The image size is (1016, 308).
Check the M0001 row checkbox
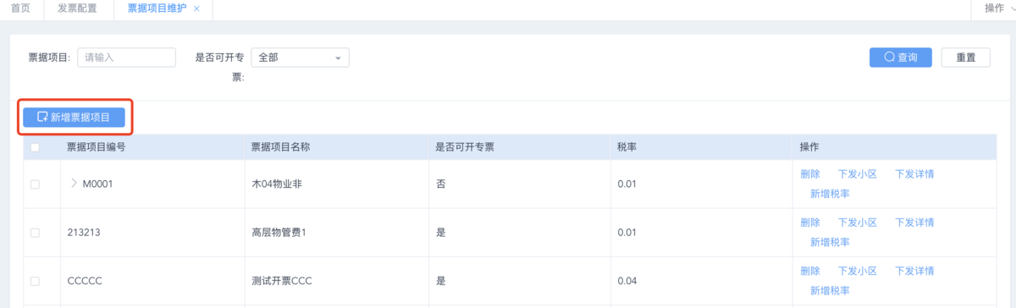point(35,184)
